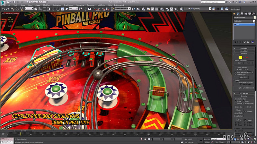
Task: Enable the Area Selection checkbox
Action: [235, 72]
